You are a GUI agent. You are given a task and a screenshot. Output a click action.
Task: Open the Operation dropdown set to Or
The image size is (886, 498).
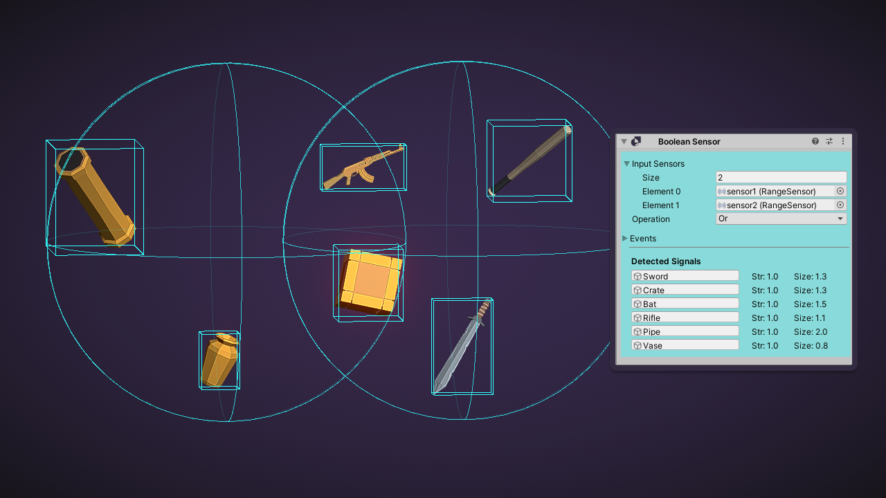click(x=781, y=219)
